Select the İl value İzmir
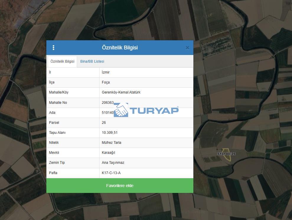The image size is (292, 220). (106, 72)
